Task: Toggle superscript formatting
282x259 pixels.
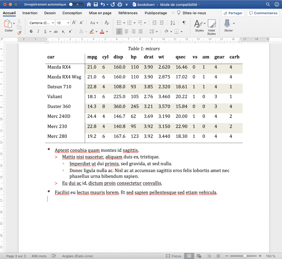Action: (x=70, y=31)
